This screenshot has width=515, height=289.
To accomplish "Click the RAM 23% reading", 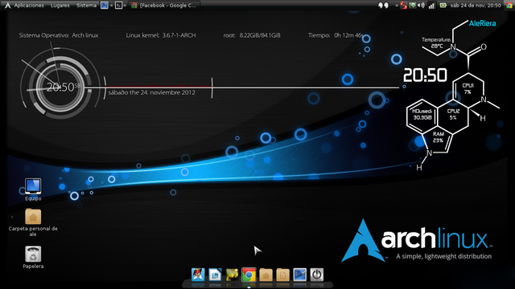I will [x=438, y=137].
